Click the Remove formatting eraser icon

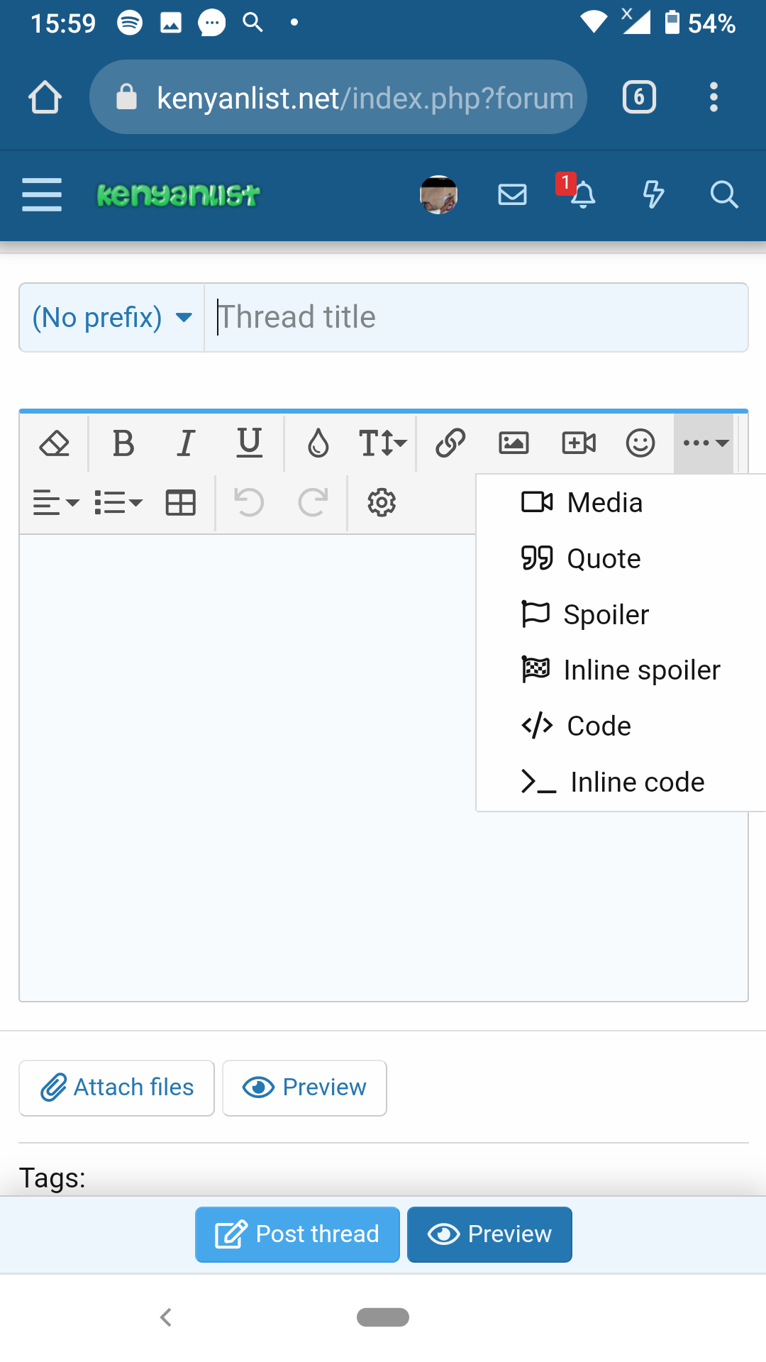[54, 443]
